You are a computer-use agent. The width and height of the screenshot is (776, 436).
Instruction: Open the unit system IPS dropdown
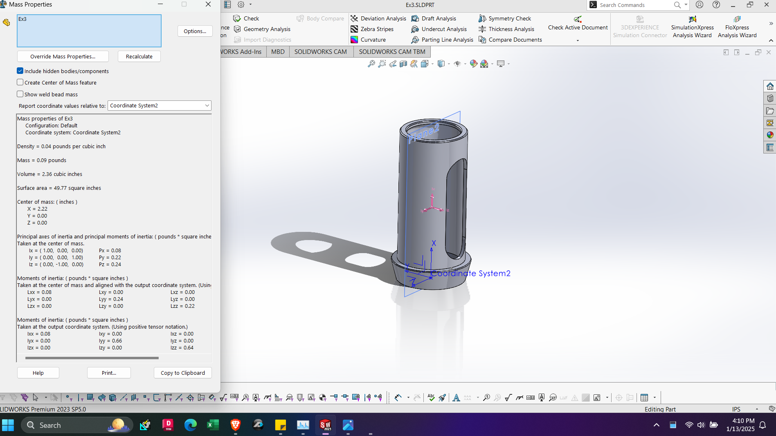(756, 409)
